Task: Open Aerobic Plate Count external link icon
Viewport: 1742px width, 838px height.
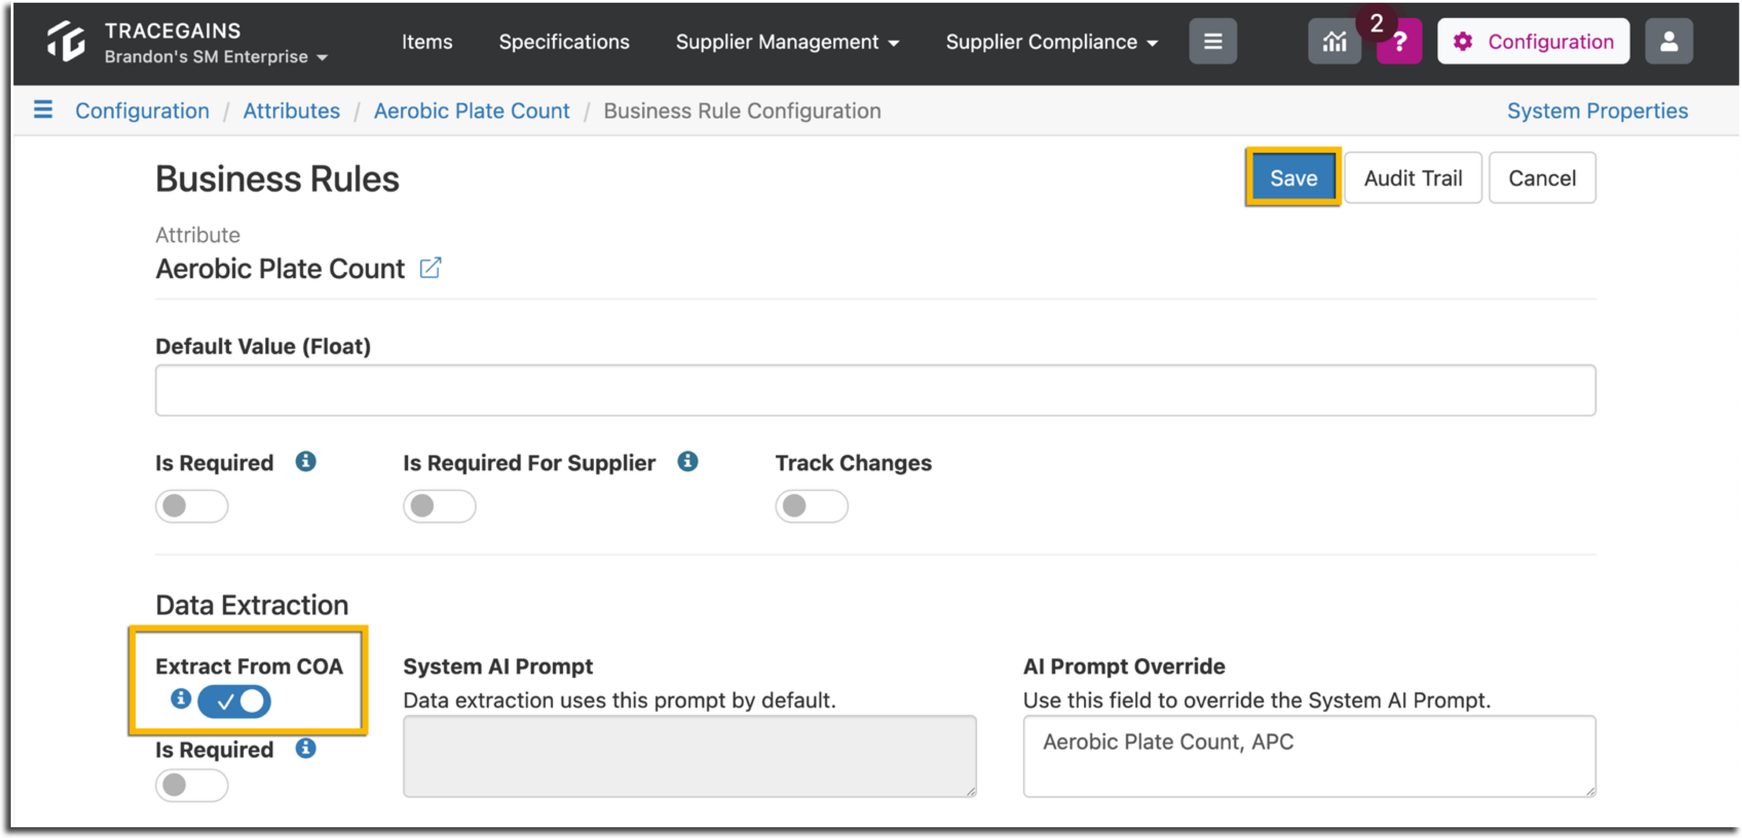Action: [x=430, y=268]
